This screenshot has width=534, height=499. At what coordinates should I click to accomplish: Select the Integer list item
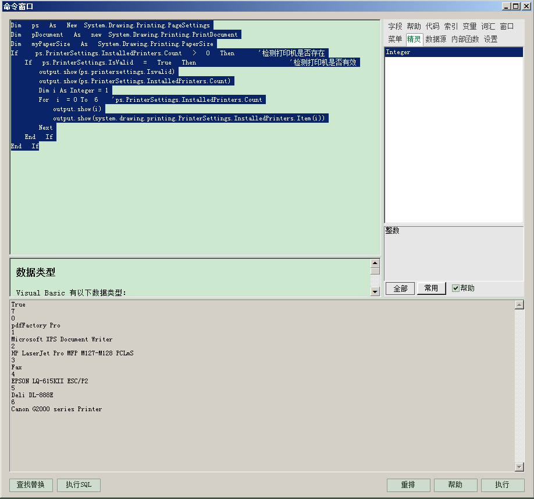point(454,52)
